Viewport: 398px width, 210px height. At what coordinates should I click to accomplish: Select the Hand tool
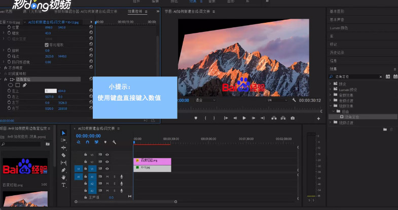63,177
